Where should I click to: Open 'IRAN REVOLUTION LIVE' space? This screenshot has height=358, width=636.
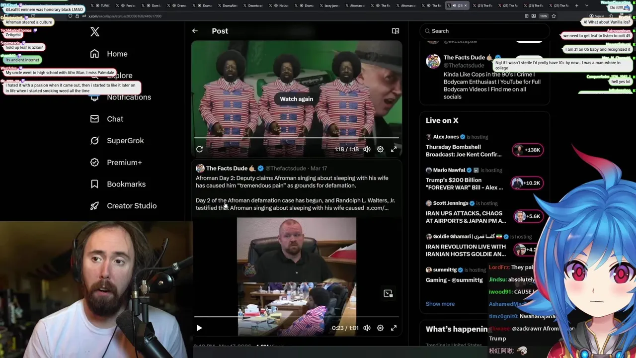coord(466,250)
